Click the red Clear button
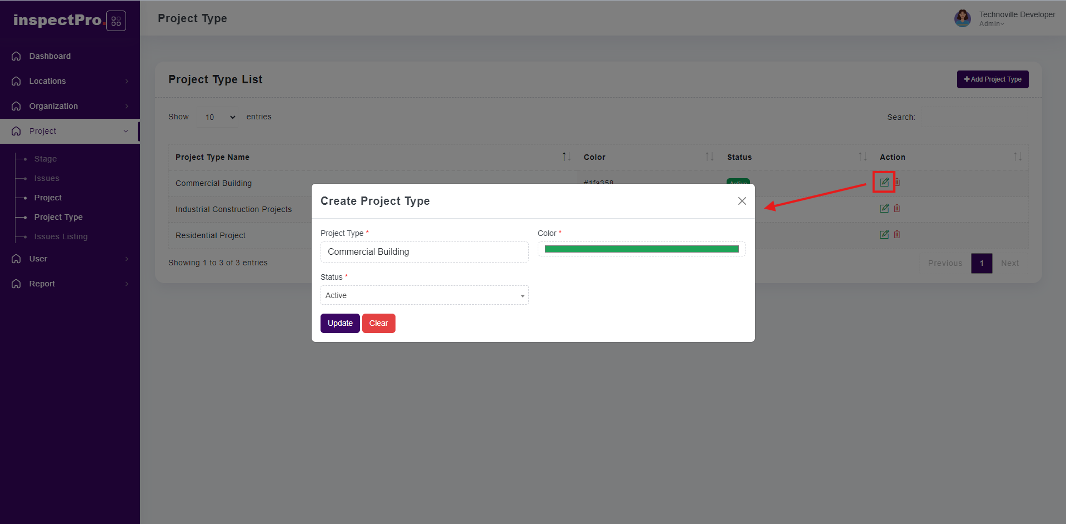Screen dimensions: 1066x524 pyautogui.click(x=378, y=323)
